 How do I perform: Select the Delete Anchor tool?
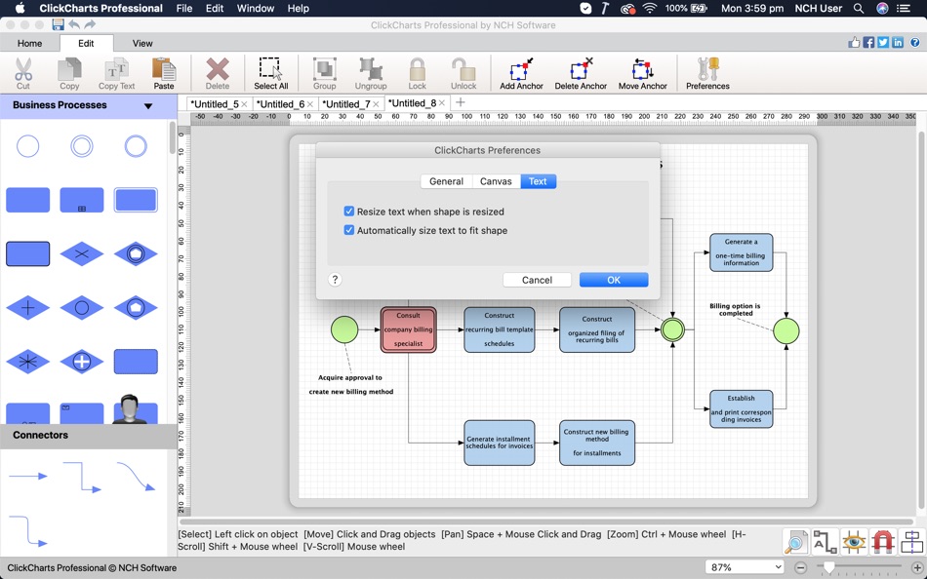581,73
